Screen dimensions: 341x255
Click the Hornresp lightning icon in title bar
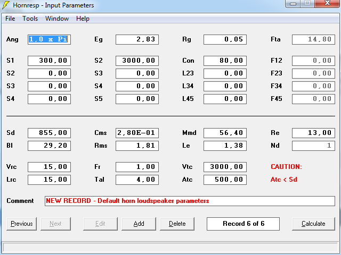click(x=6, y=5)
